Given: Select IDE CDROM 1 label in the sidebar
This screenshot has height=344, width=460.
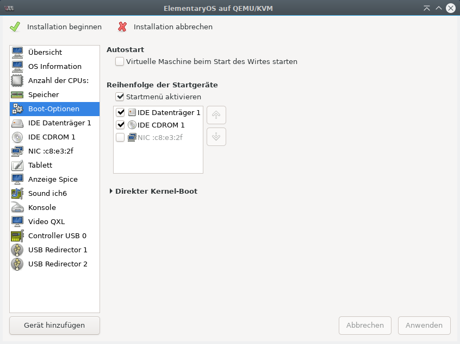Looking at the screenshot, I should pyautogui.click(x=52, y=137).
